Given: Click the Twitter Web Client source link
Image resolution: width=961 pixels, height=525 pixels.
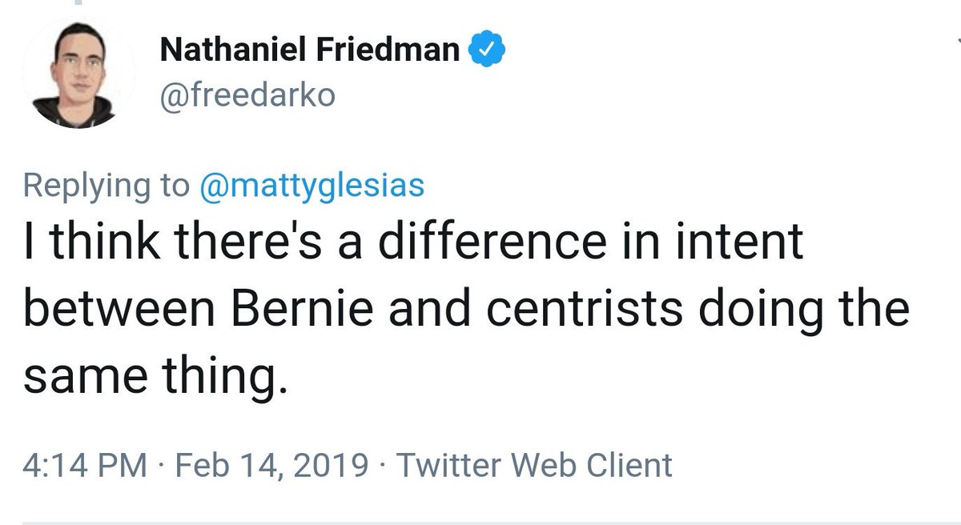Looking at the screenshot, I should pyautogui.click(x=534, y=464).
